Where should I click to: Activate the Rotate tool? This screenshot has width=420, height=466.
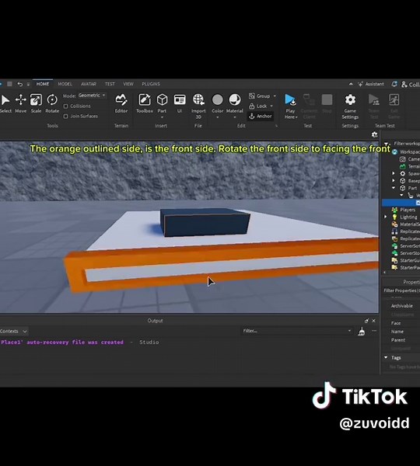pos(52,103)
